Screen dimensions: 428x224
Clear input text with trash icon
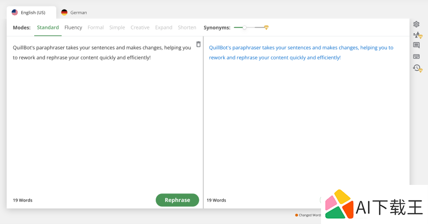(x=198, y=44)
